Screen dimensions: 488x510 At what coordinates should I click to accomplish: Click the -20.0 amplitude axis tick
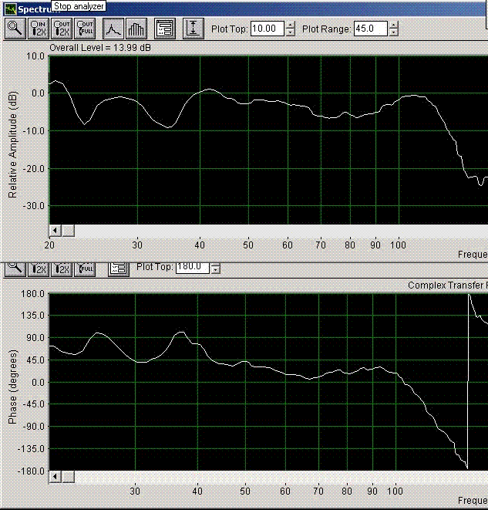(x=34, y=168)
